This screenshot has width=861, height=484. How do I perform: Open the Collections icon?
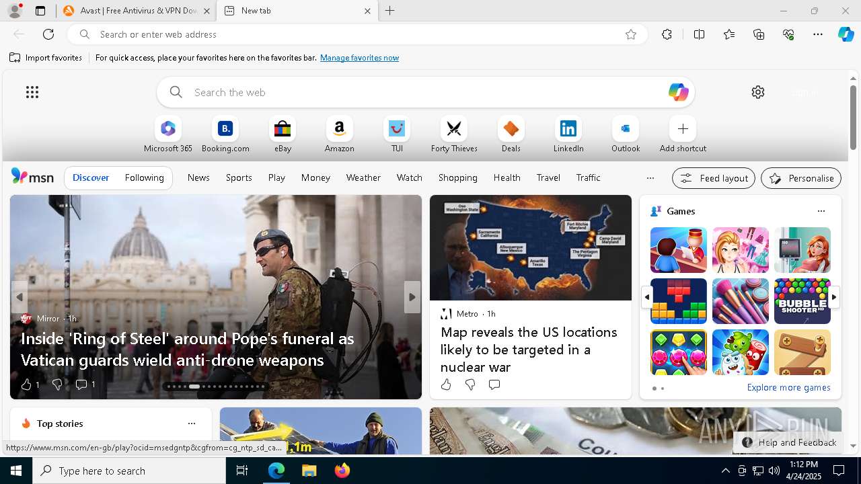tap(759, 34)
